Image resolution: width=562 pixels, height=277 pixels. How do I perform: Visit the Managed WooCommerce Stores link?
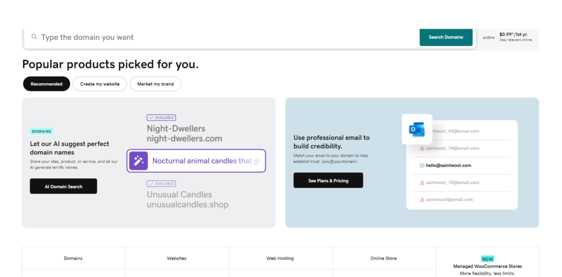(x=487, y=267)
